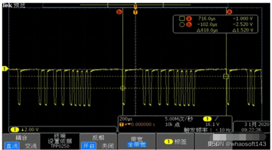Select cursor a marker above vertical cursor line
This screenshot has height=150, width=272.
(x=229, y=12)
